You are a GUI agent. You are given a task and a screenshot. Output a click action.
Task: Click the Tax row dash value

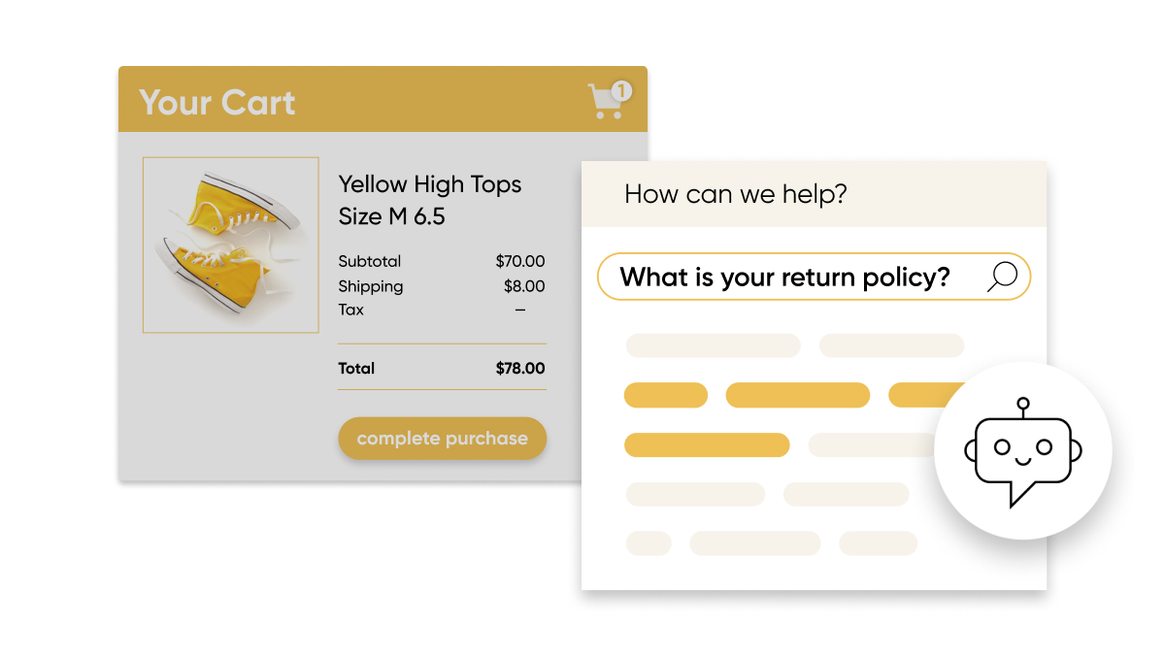coord(520,311)
